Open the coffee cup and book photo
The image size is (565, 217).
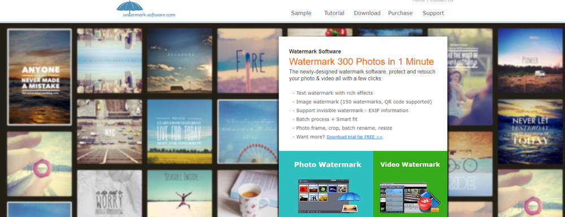point(248,193)
